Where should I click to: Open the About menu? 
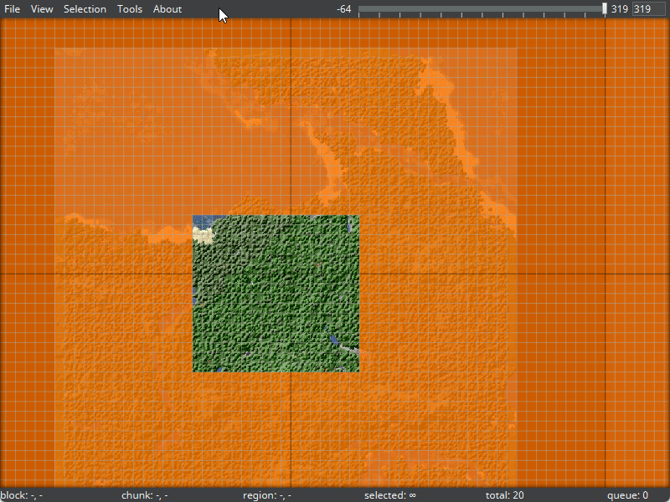click(167, 9)
